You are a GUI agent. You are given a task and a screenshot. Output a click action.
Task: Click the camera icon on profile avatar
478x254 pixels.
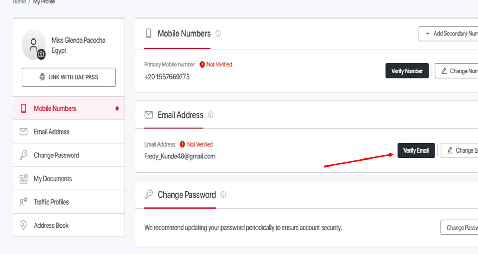41,54
